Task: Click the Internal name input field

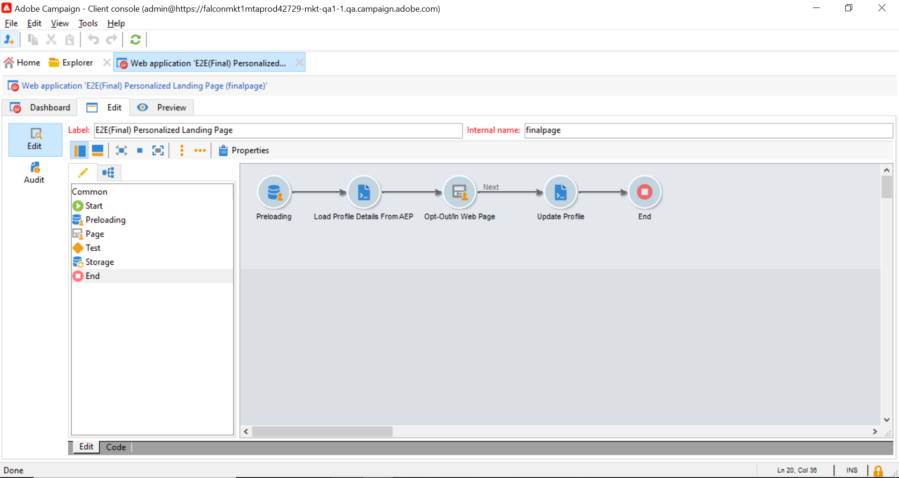Action: (708, 130)
